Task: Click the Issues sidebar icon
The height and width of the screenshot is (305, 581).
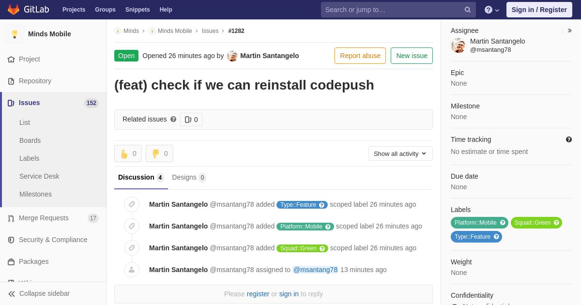Action: pos(11,103)
